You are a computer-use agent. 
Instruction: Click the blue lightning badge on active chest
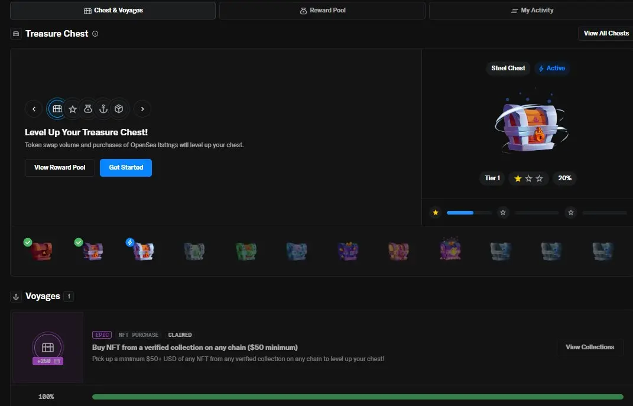pos(129,242)
